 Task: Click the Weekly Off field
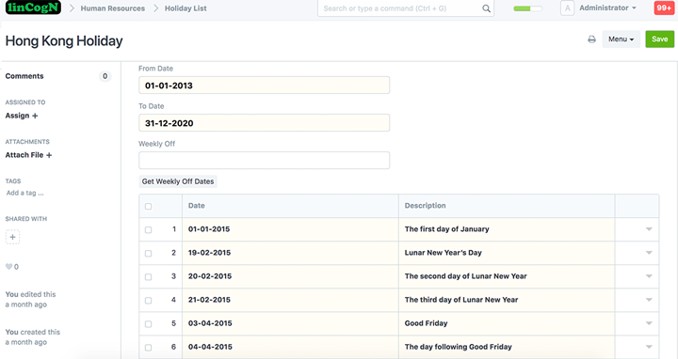point(265,161)
